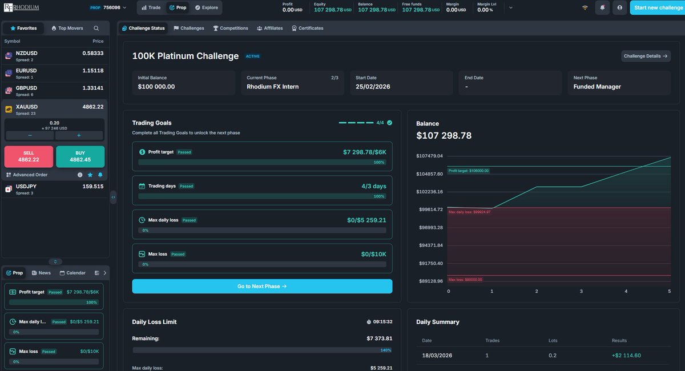Click Go to Next Phase button

262,286
